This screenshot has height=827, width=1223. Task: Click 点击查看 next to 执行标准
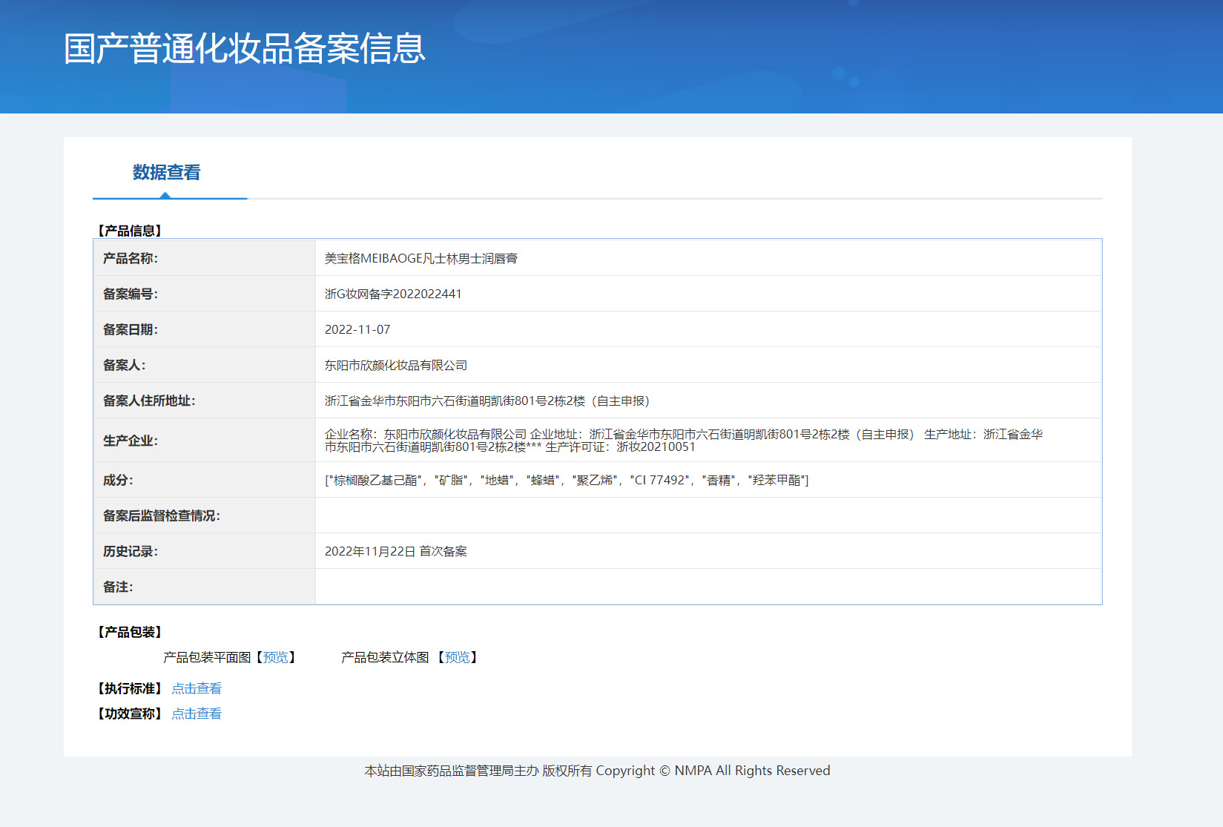coord(197,688)
